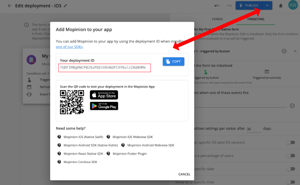Click the Download on the App Store badge
Image resolution: width=300 pixels, height=185 pixels.
point(104,95)
